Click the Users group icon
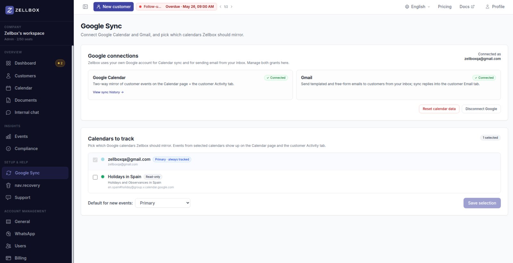Viewport: 513px width, 263px height. pos(8,246)
